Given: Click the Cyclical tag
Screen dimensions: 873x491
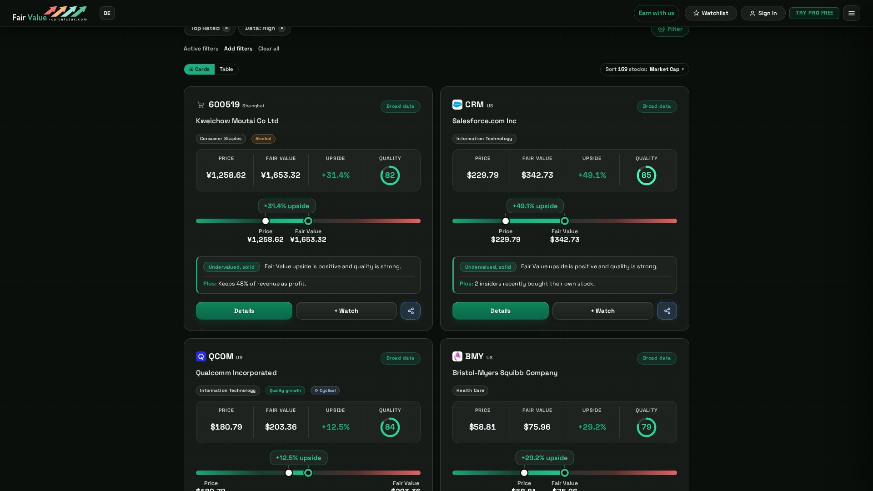Looking at the screenshot, I should click(x=325, y=391).
